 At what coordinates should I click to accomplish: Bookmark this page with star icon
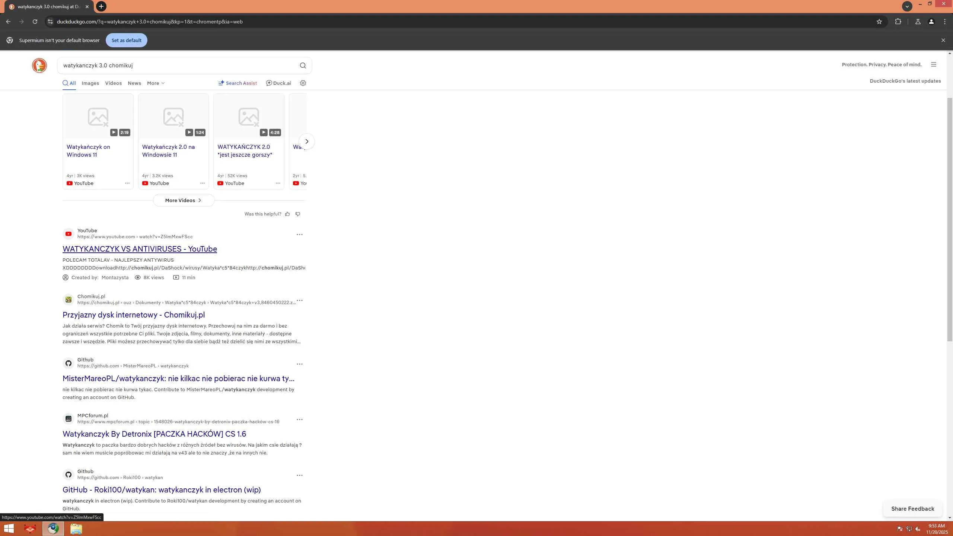coord(879,22)
